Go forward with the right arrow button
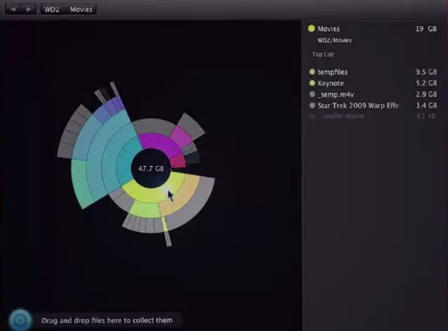 [x=28, y=9]
